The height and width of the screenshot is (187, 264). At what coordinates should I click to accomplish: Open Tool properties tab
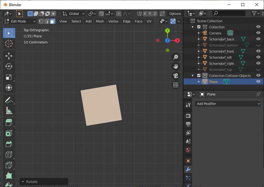(x=188, y=105)
